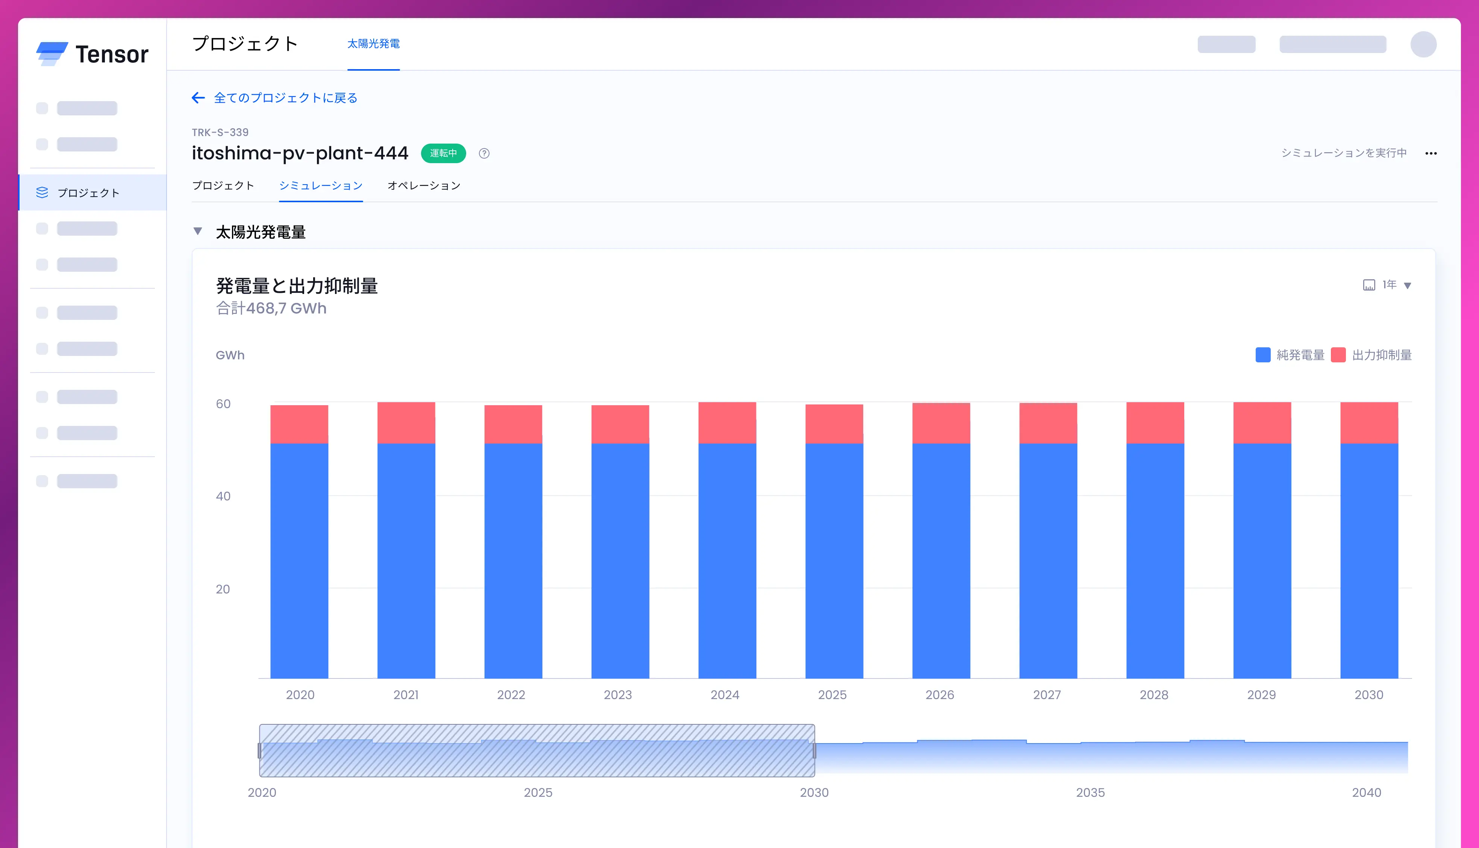Select プロジェクト in the sidebar

92,192
